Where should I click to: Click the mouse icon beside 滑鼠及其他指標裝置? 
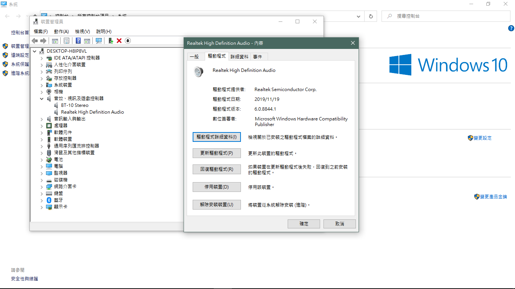[x=49, y=153]
